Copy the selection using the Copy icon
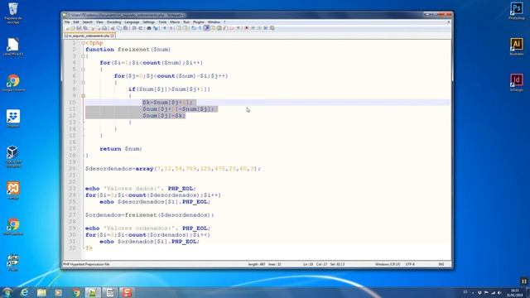 coord(118,28)
